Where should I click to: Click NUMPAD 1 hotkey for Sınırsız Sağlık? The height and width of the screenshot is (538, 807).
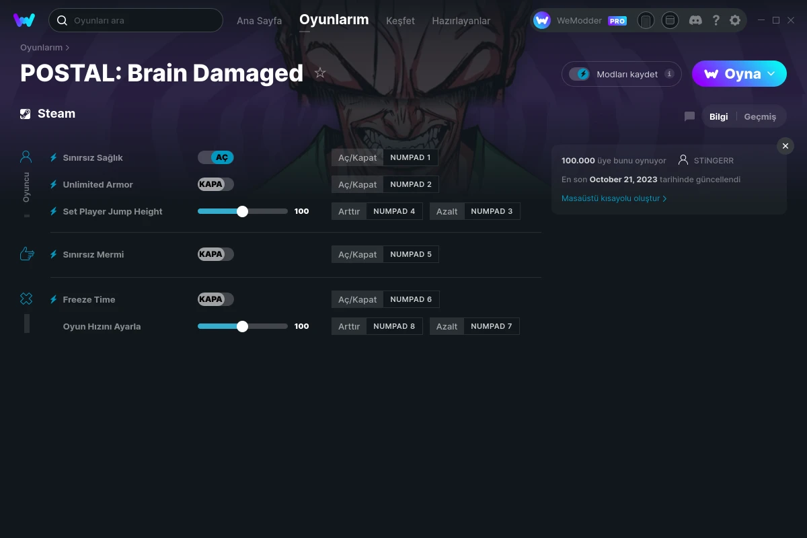410,157
